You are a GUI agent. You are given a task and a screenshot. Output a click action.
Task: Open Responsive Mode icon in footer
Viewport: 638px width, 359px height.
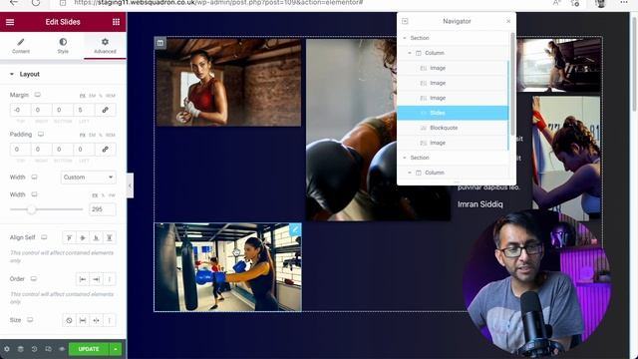point(48,349)
